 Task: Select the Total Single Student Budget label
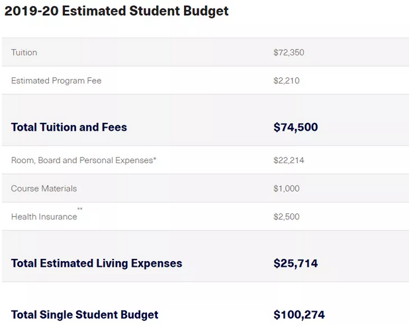[85, 314]
